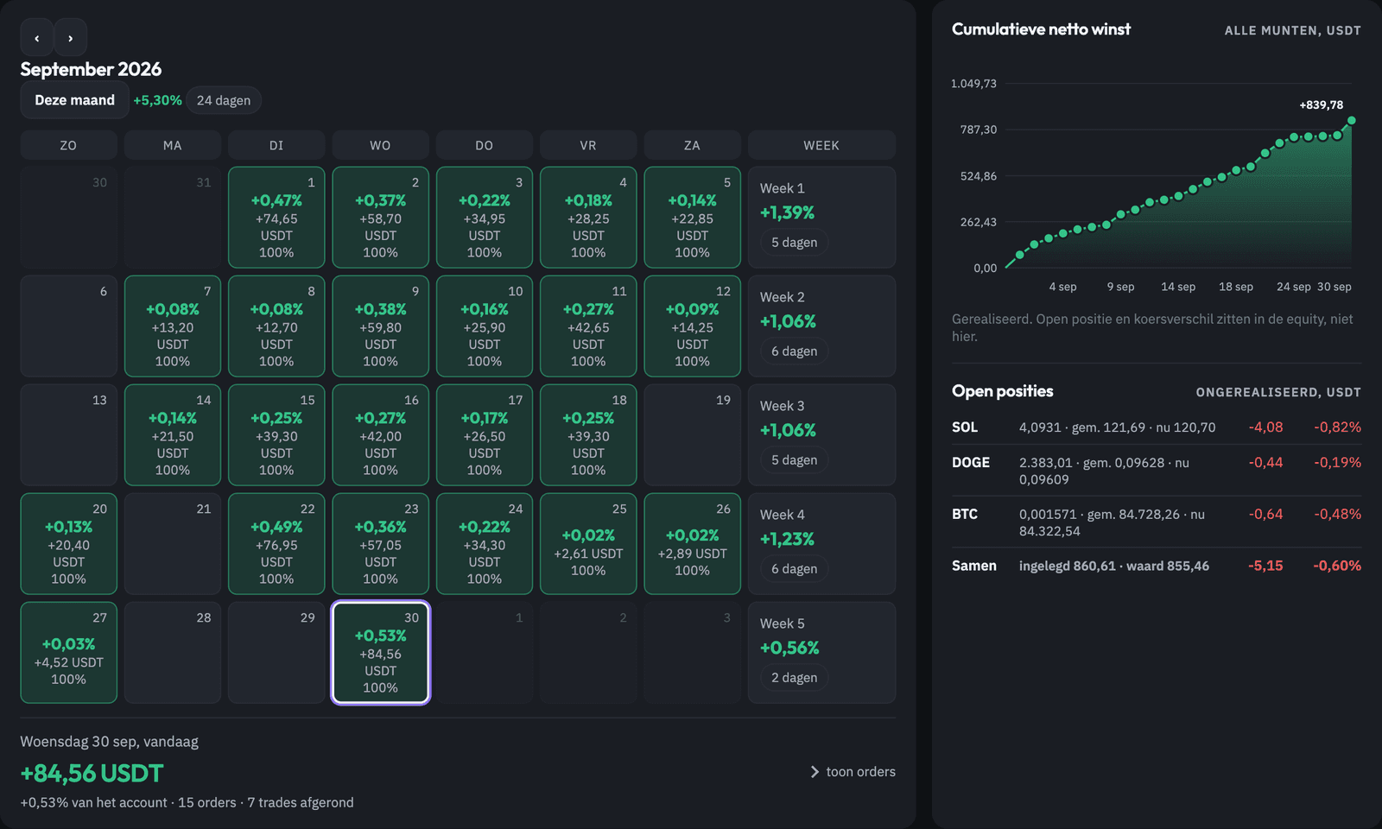This screenshot has height=829, width=1382.
Task: Click the BTC open position row
Action: point(1157,522)
